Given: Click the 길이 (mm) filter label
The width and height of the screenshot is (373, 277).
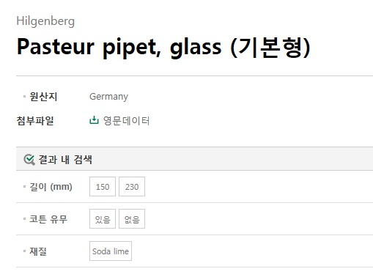Looking at the screenshot, I should click(51, 187).
